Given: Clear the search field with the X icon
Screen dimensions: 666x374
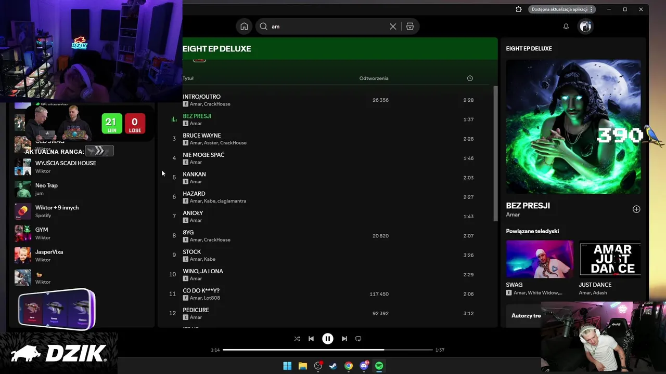Looking at the screenshot, I should coord(393,26).
